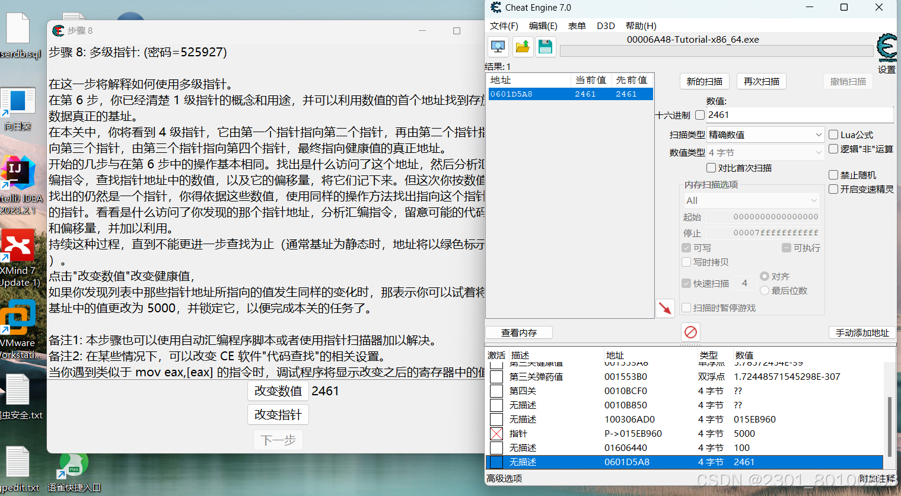The height and width of the screenshot is (496, 901).
Task: Open the 编辑(E) menu
Action: coord(543,25)
